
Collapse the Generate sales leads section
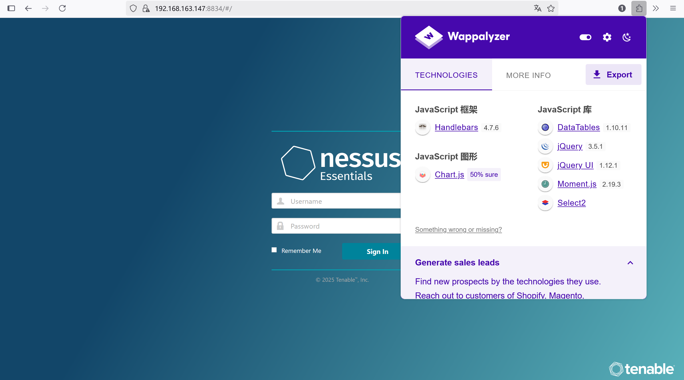[x=630, y=263]
